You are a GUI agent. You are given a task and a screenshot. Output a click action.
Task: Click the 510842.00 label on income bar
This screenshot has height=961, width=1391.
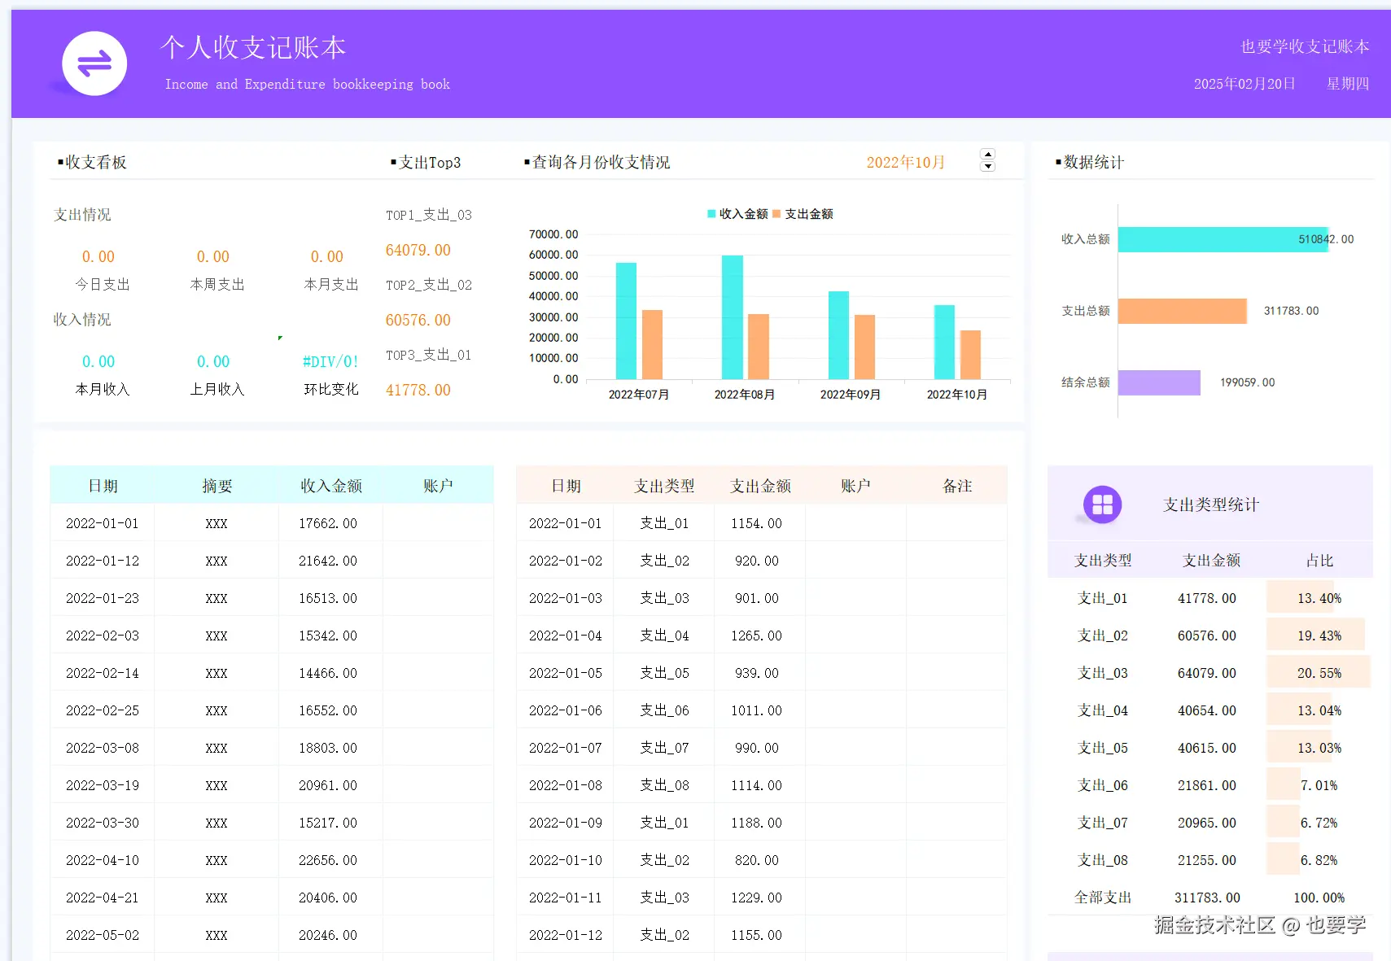pos(1326,239)
